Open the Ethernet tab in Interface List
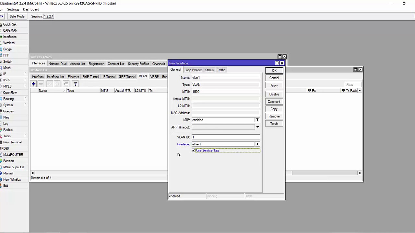The width and height of the screenshot is (415, 233). pos(73,77)
